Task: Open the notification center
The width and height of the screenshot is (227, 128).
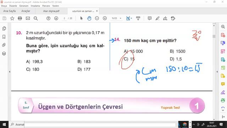Action: (221, 124)
